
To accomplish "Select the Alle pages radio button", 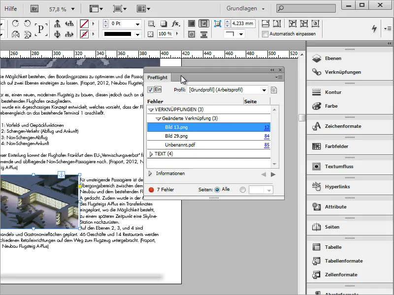I will point(217,190).
